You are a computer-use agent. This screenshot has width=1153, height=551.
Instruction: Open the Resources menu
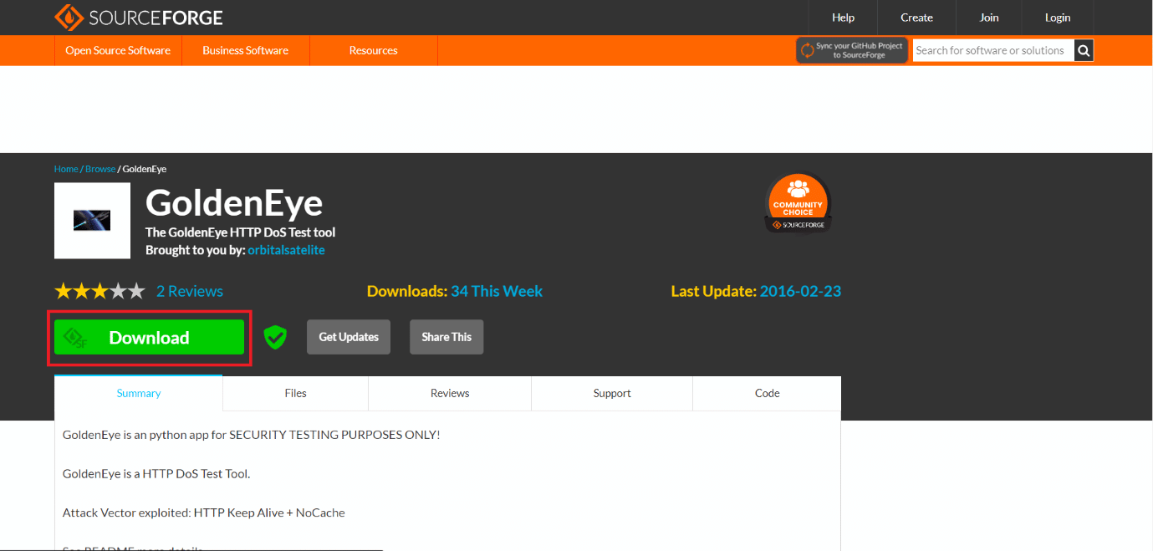click(374, 50)
